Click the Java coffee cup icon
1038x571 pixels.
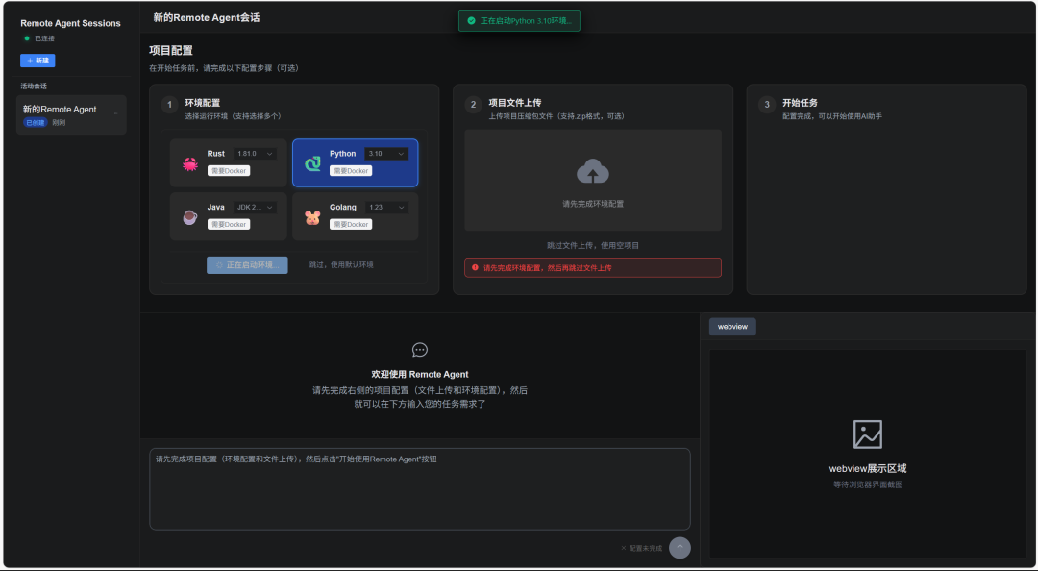[190, 217]
